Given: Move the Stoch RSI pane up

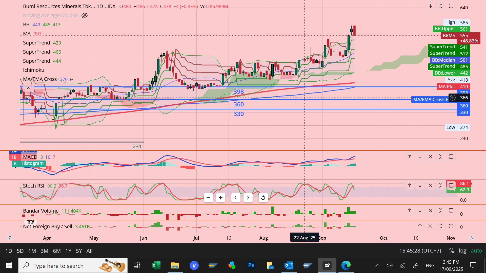Looking at the screenshot, I should pyautogui.click(x=410, y=186).
